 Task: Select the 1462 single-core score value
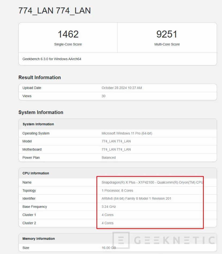pyautogui.click(x=68, y=34)
